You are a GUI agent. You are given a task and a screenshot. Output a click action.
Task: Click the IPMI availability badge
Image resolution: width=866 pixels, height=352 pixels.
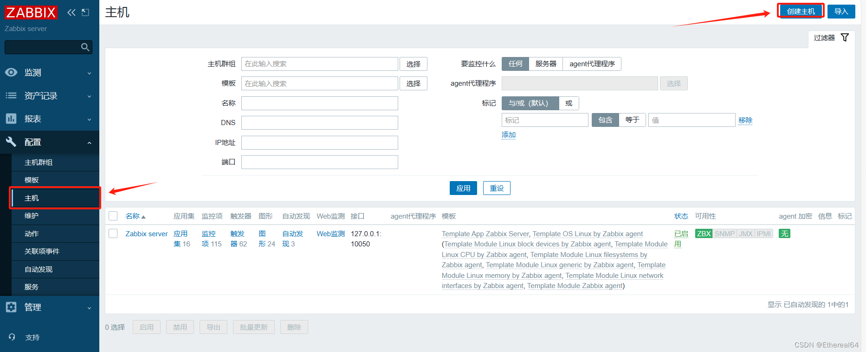coord(764,233)
